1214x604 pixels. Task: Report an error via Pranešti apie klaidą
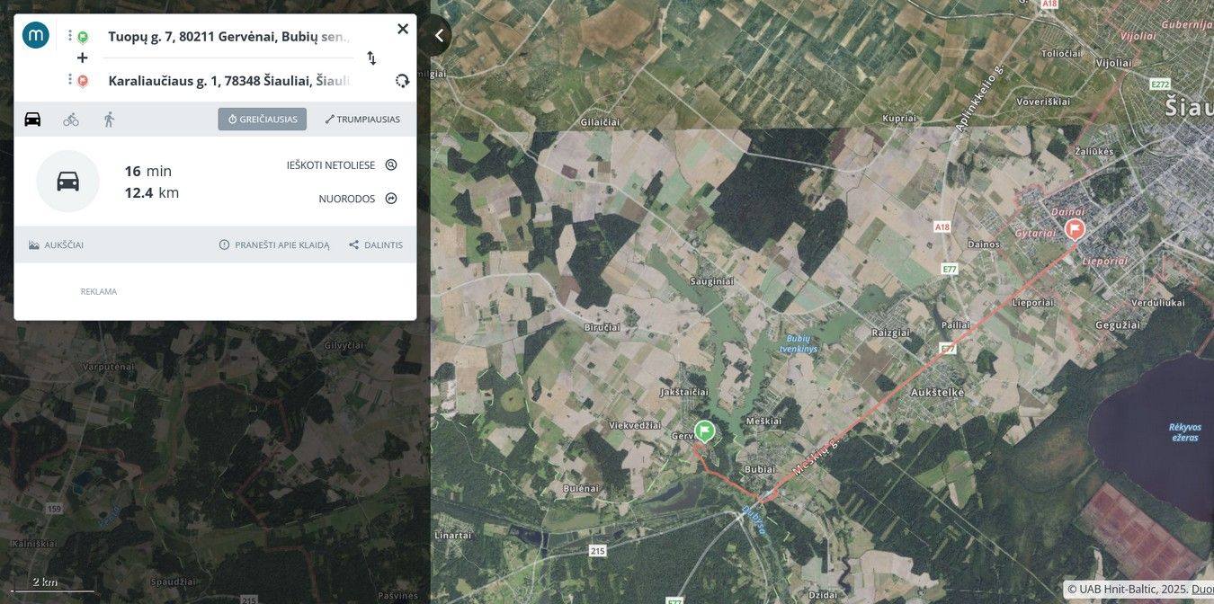coord(274,245)
